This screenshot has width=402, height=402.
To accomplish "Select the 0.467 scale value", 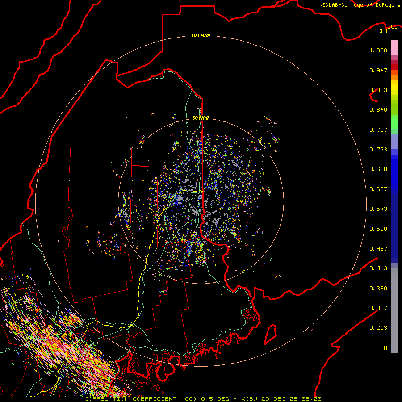I will (378, 249).
